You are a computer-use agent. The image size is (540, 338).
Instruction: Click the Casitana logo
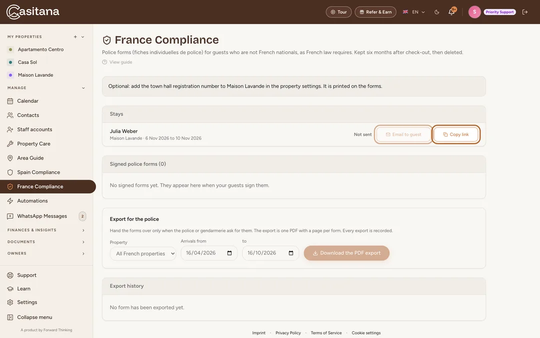pyautogui.click(x=32, y=12)
